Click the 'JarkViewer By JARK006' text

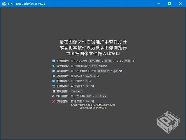point(93,108)
